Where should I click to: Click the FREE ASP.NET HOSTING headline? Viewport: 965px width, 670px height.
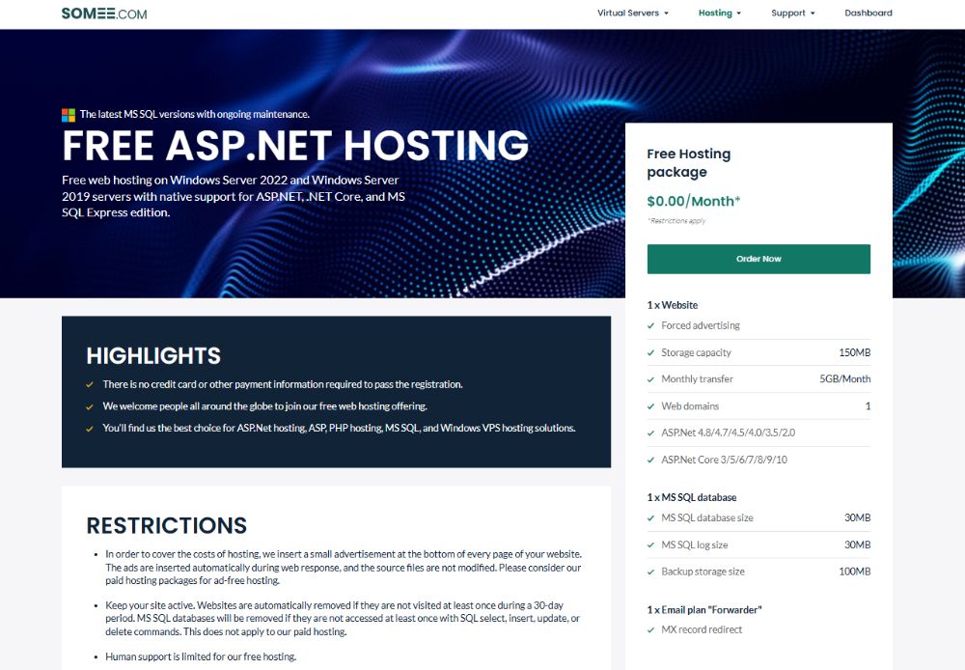click(295, 146)
